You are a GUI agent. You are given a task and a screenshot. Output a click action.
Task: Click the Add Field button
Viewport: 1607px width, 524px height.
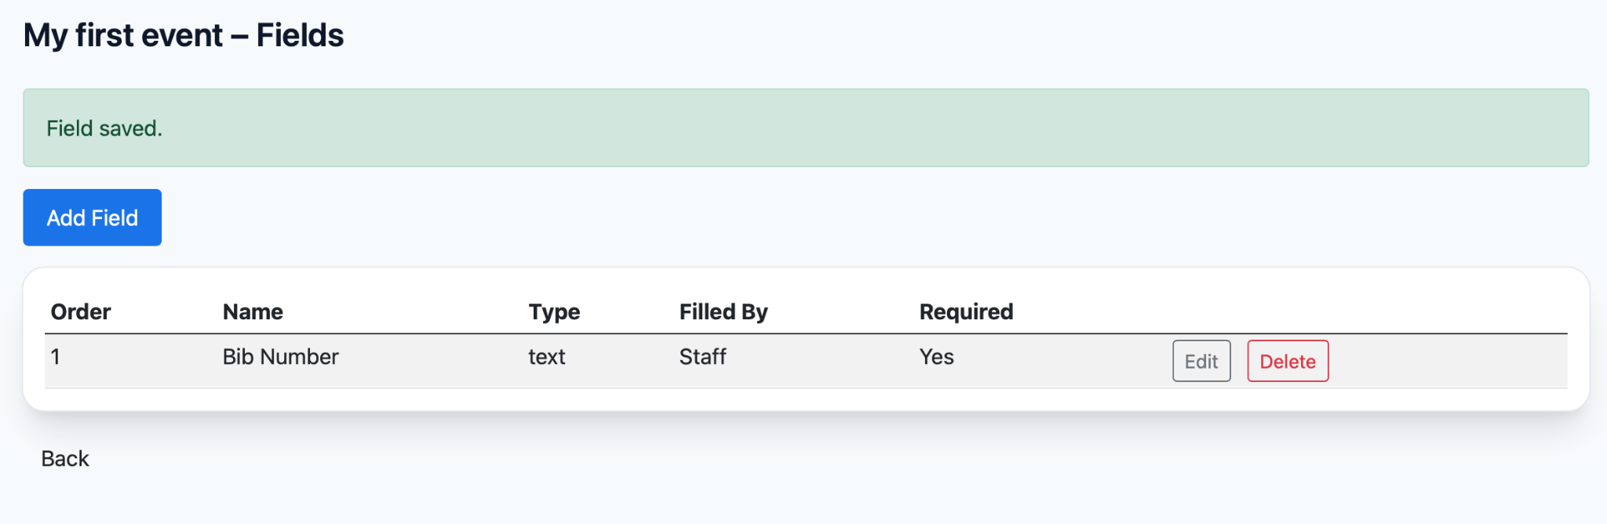click(92, 217)
